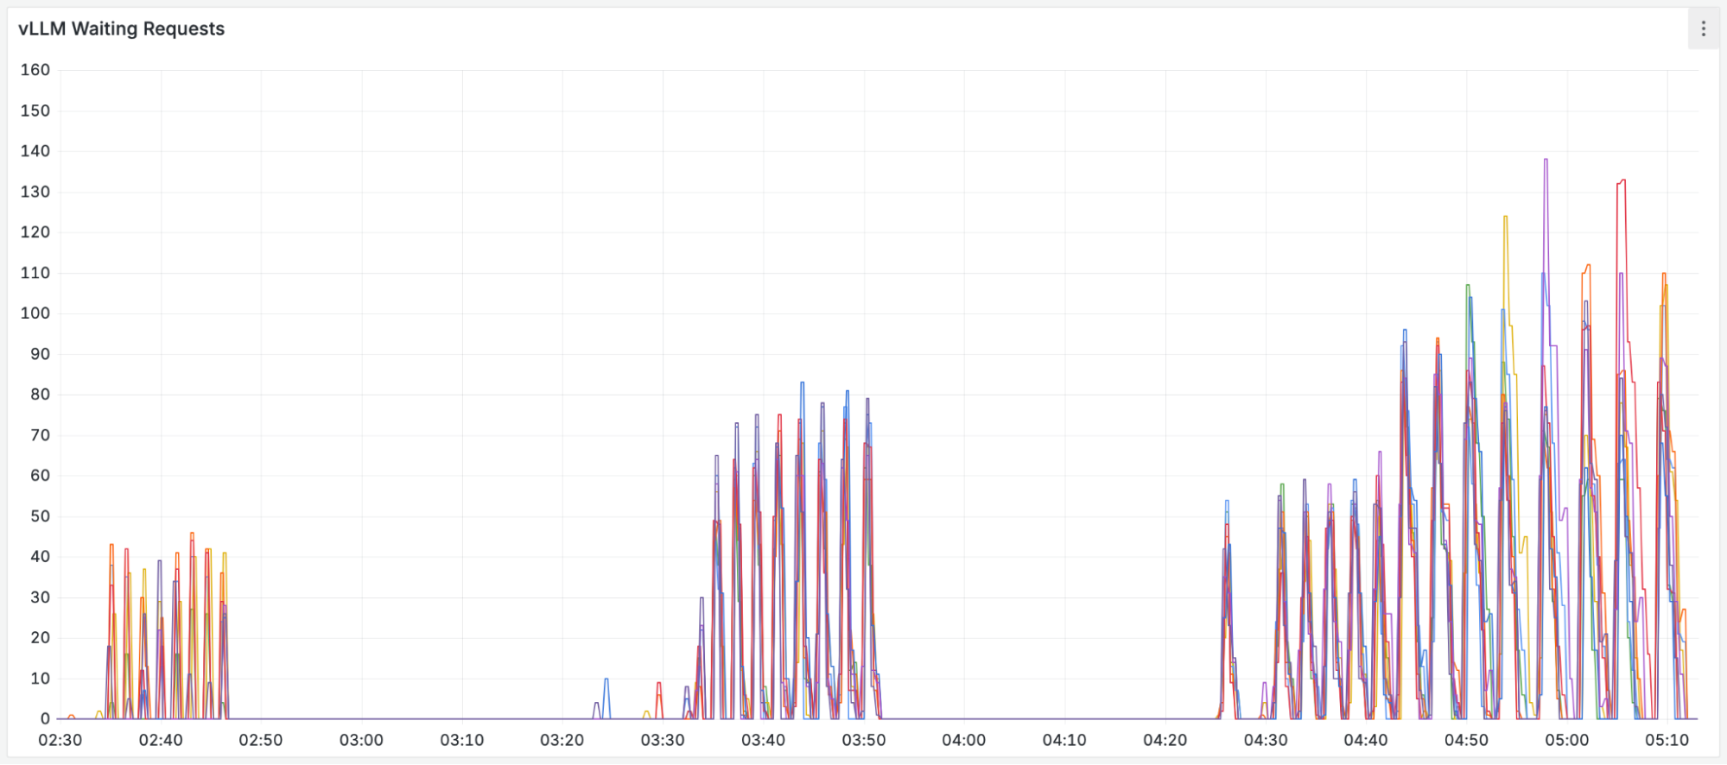Image resolution: width=1727 pixels, height=765 pixels.
Task: Select the 100 y-axis value label
Action: coord(35,313)
